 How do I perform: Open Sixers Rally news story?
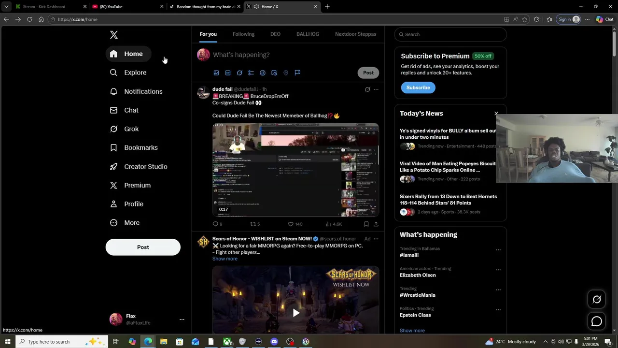click(448, 204)
